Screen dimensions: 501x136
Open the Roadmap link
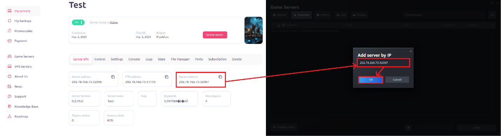coord(21,116)
